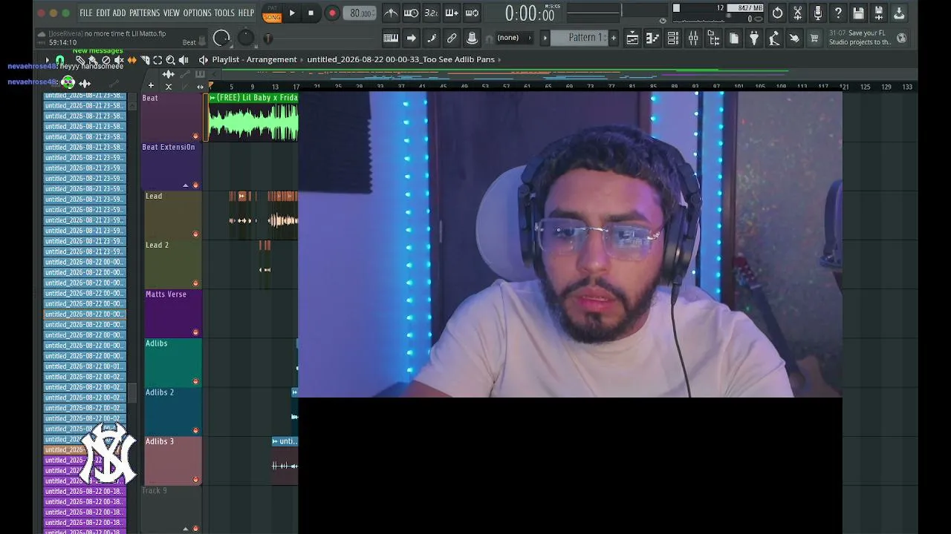Image resolution: width=951 pixels, height=534 pixels.
Task: Select the playlist select tool
Action: pyautogui.click(x=158, y=60)
